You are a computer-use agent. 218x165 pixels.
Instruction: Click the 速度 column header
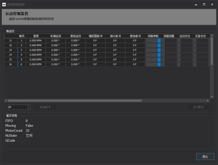click(x=36, y=36)
